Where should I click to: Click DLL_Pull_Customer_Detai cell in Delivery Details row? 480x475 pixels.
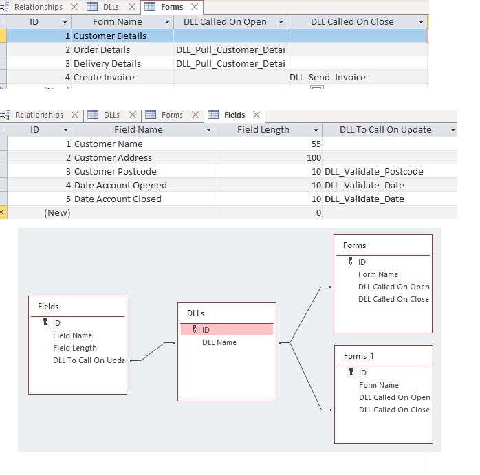click(230, 63)
